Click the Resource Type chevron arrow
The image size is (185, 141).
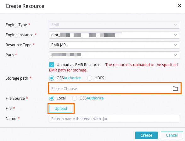[175, 45]
